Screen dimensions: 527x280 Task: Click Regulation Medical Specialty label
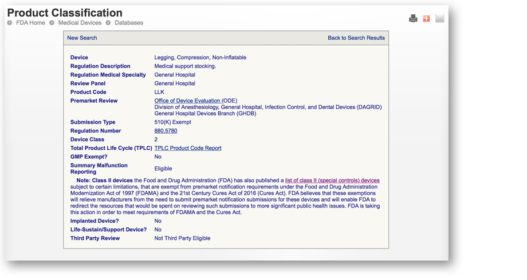[108, 75]
